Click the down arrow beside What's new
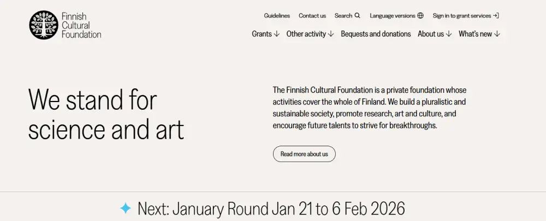This screenshot has height=221, width=546. tap(497, 34)
